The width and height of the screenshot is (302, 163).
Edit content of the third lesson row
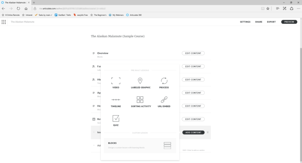[x=193, y=79]
